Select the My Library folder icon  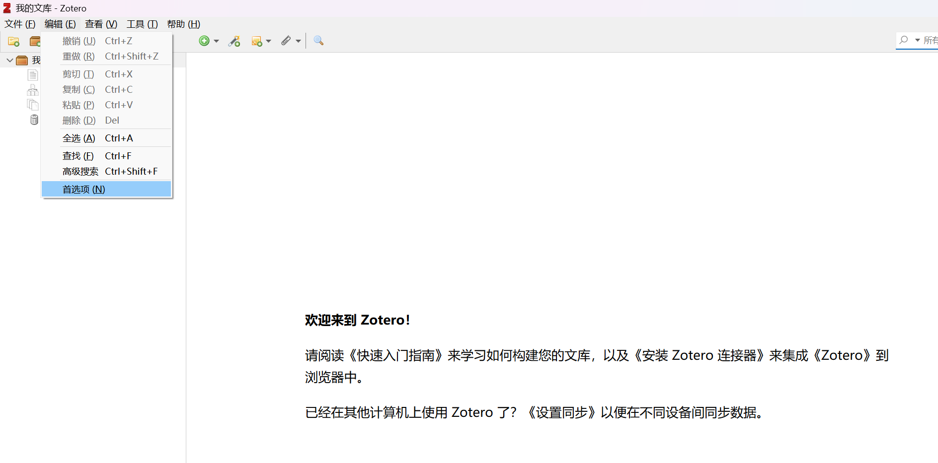tap(22, 60)
